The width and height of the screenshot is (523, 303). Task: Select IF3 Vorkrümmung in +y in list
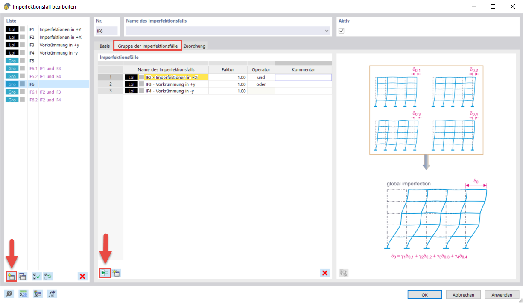pos(47,45)
